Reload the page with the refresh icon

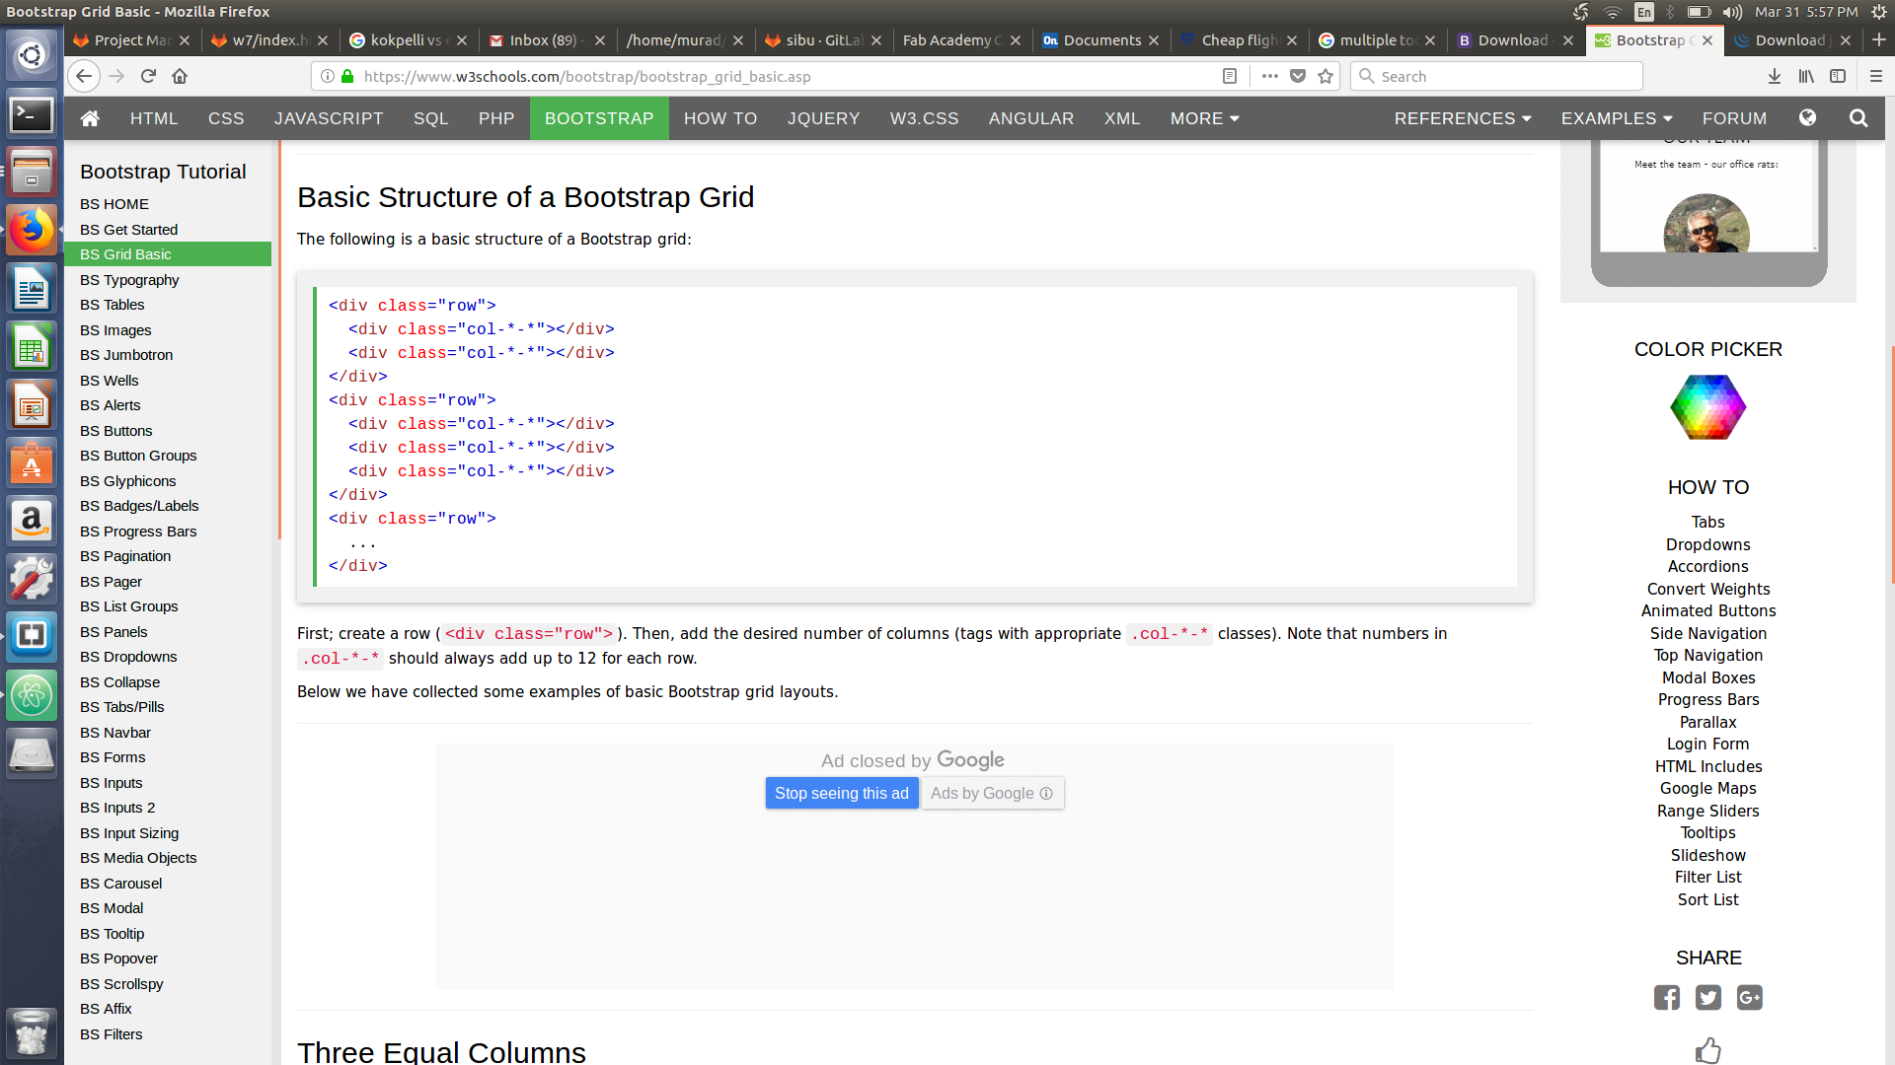(x=148, y=76)
